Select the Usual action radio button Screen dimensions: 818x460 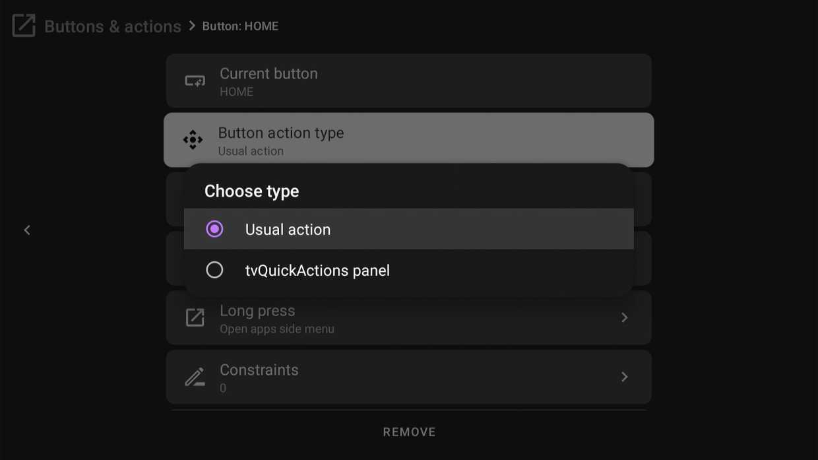pyautogui.click(x=214, y=229)
